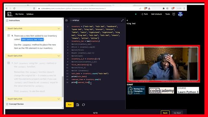The image size is (208, 117).
Task: Click the bookmark icon beside the address bar
Action: (34, 8)
